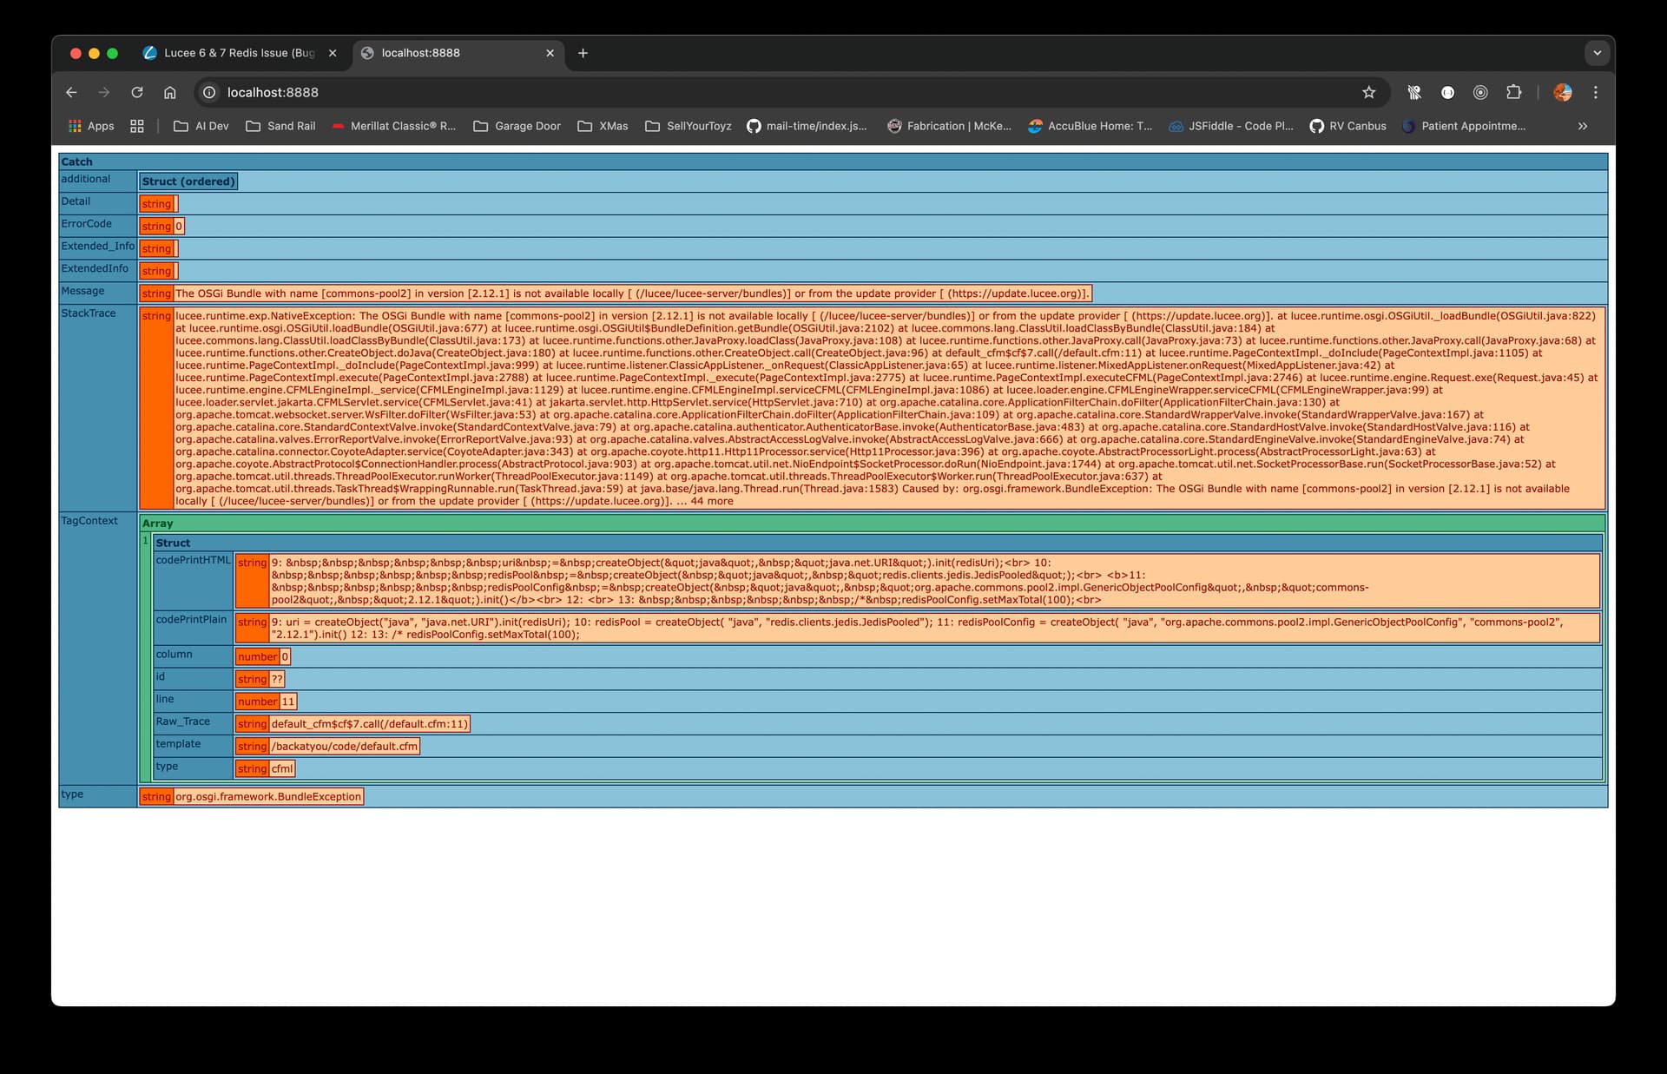
Task: Close the localhost:8888 tab
Action: [550, 53]
